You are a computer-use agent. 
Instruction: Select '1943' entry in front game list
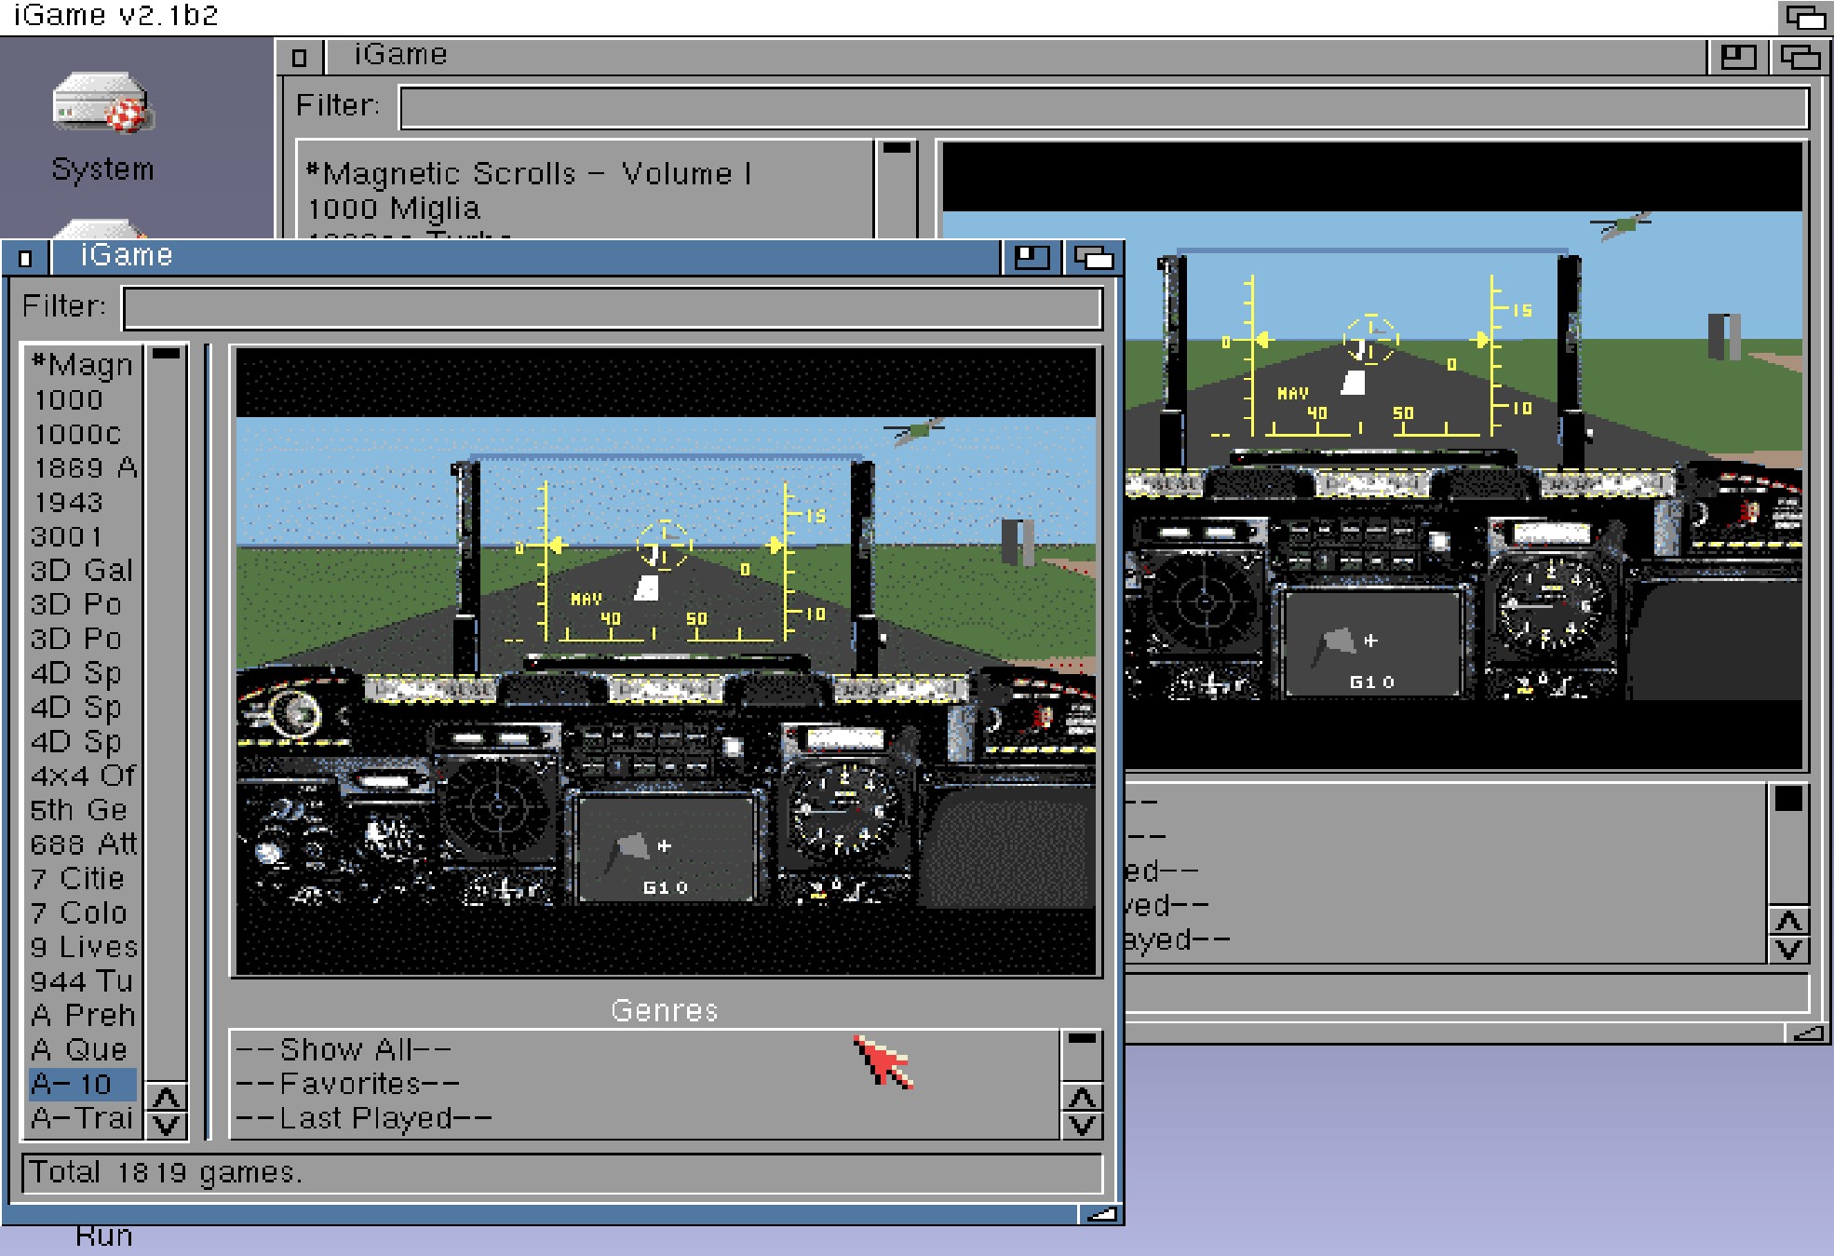[x=83, y=502]
